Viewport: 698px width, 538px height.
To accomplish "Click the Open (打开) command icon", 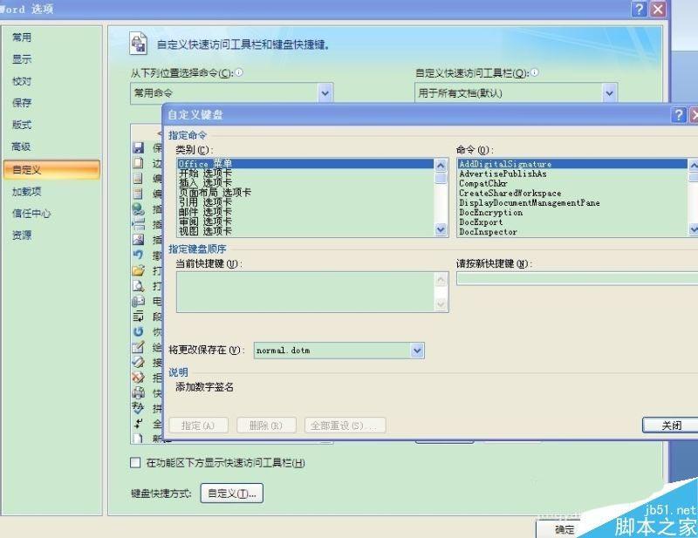I will (x=137, y=270).
